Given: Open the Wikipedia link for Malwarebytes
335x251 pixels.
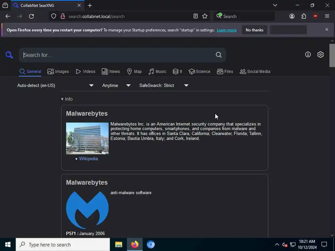Looking at the screenshot, I should 88,159.
